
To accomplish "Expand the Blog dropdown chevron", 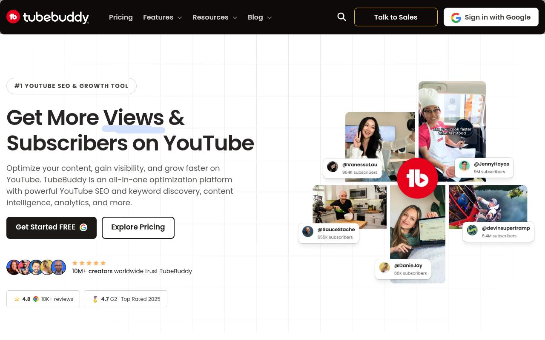I will point(269,17).
